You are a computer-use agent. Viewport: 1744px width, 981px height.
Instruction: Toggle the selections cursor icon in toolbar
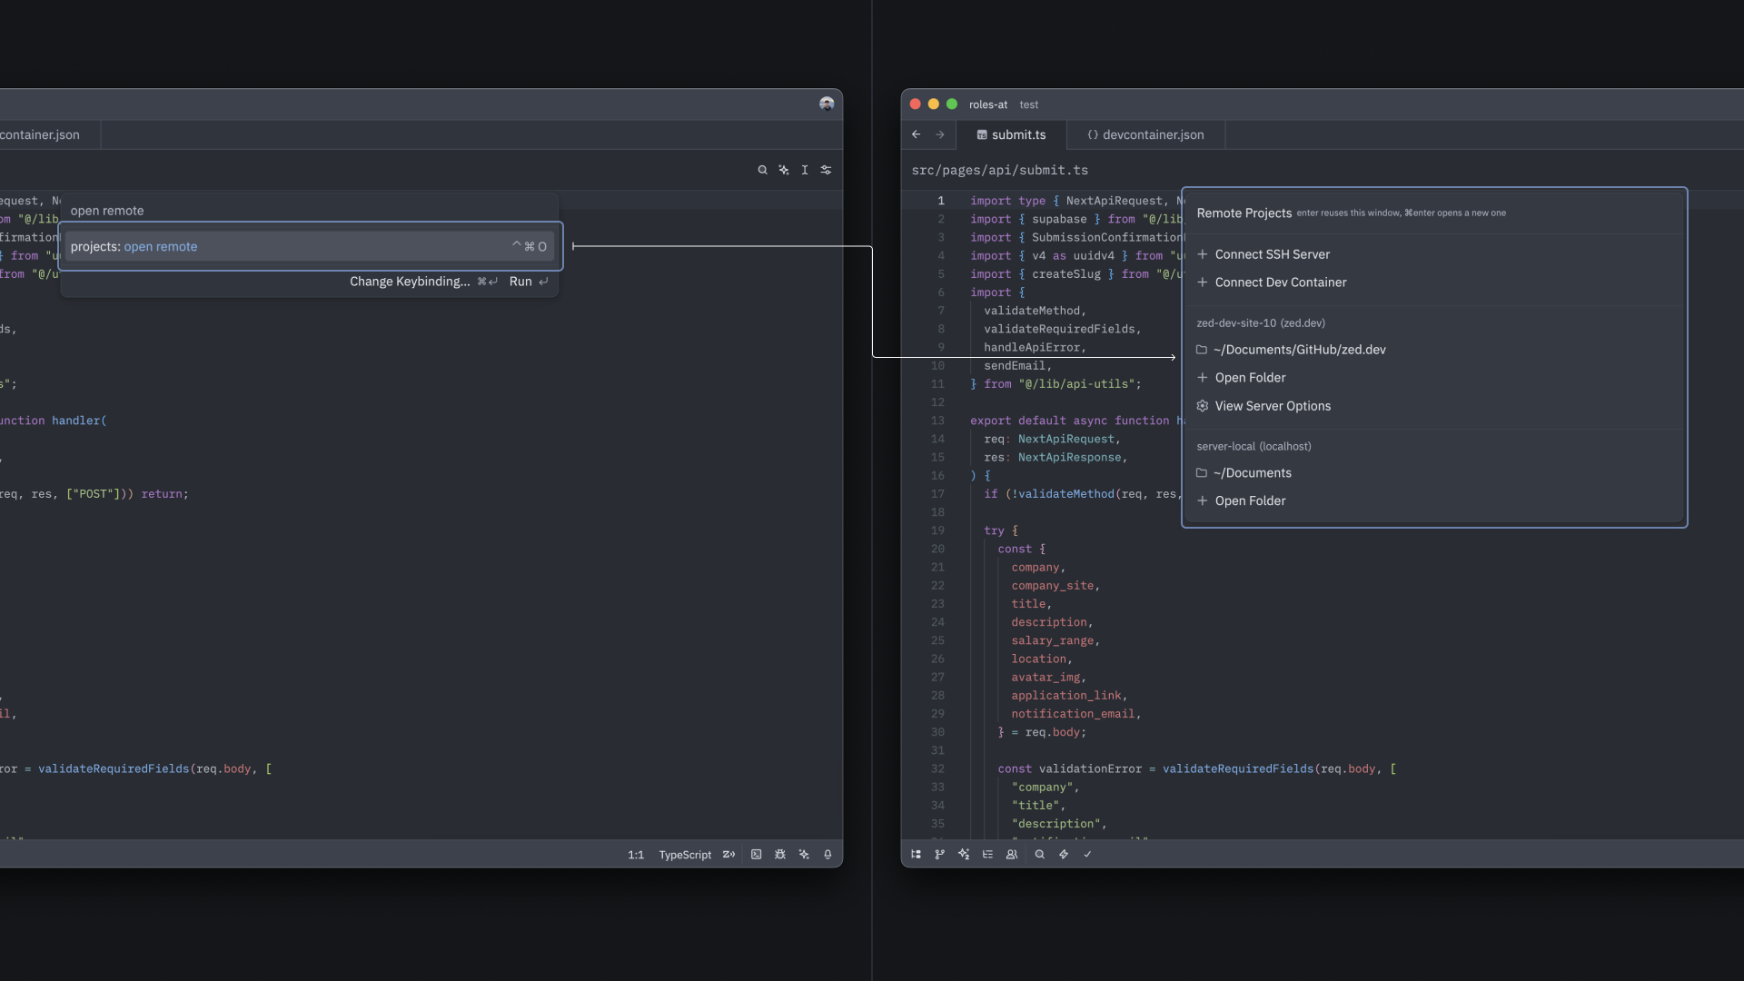(805, 170)
